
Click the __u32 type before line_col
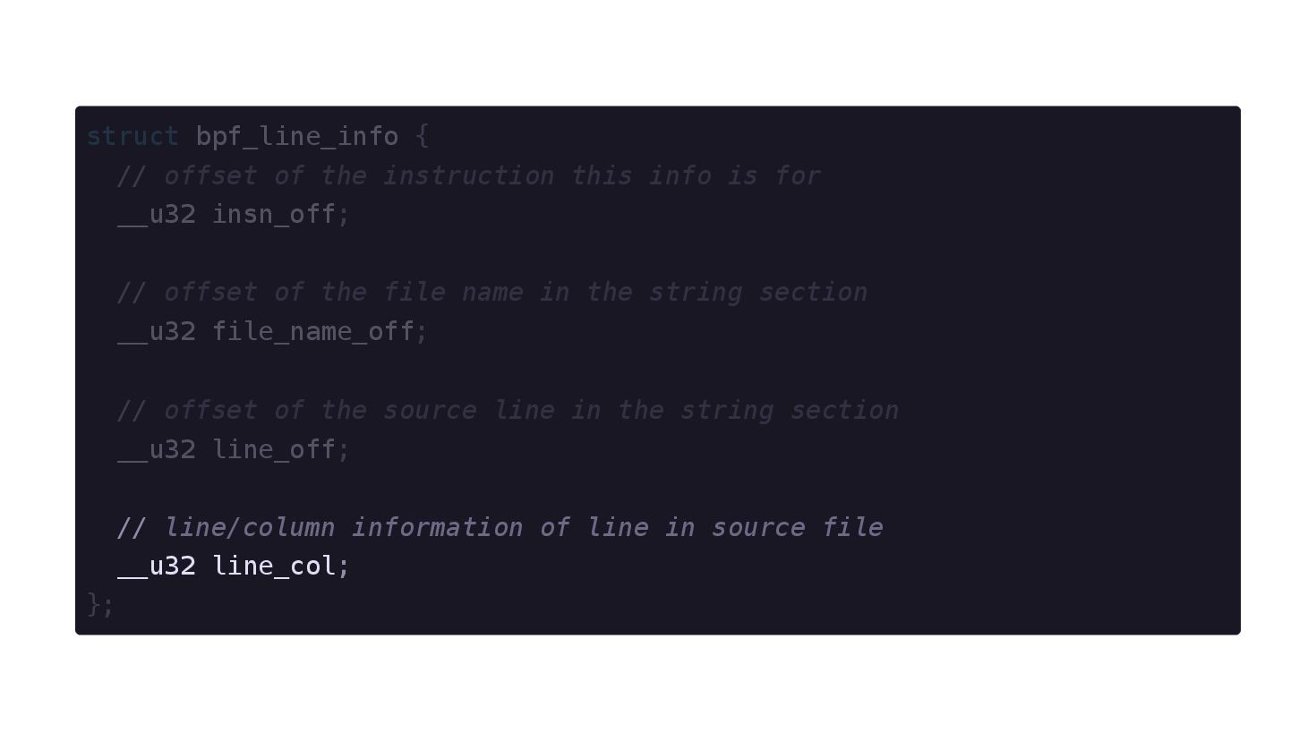click(157, 566)
